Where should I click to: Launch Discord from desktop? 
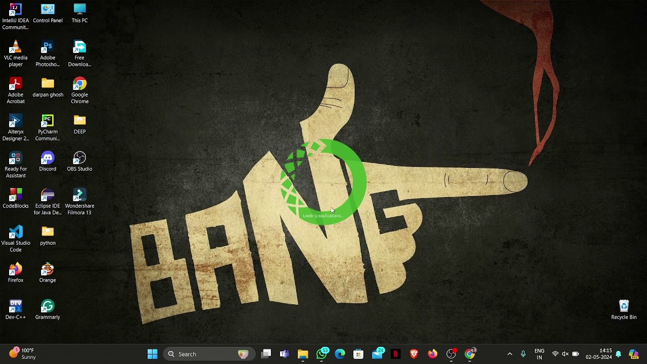[48, 162]
